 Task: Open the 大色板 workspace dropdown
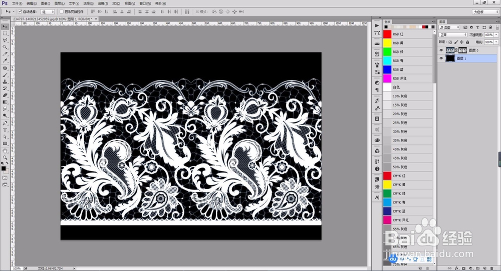point(485,11)
